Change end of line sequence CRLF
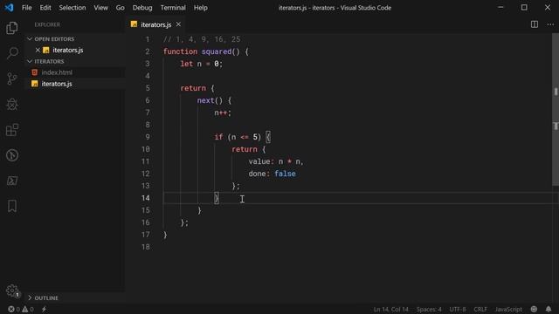The height and width of the screenshot is (314, 559). pos(480,309)
